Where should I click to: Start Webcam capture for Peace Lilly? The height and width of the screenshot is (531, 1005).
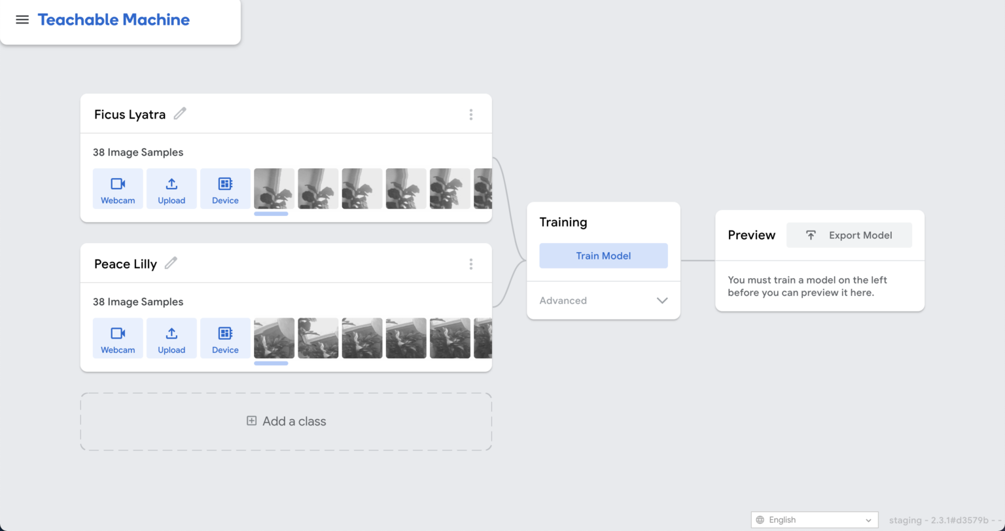click(118, 338)
